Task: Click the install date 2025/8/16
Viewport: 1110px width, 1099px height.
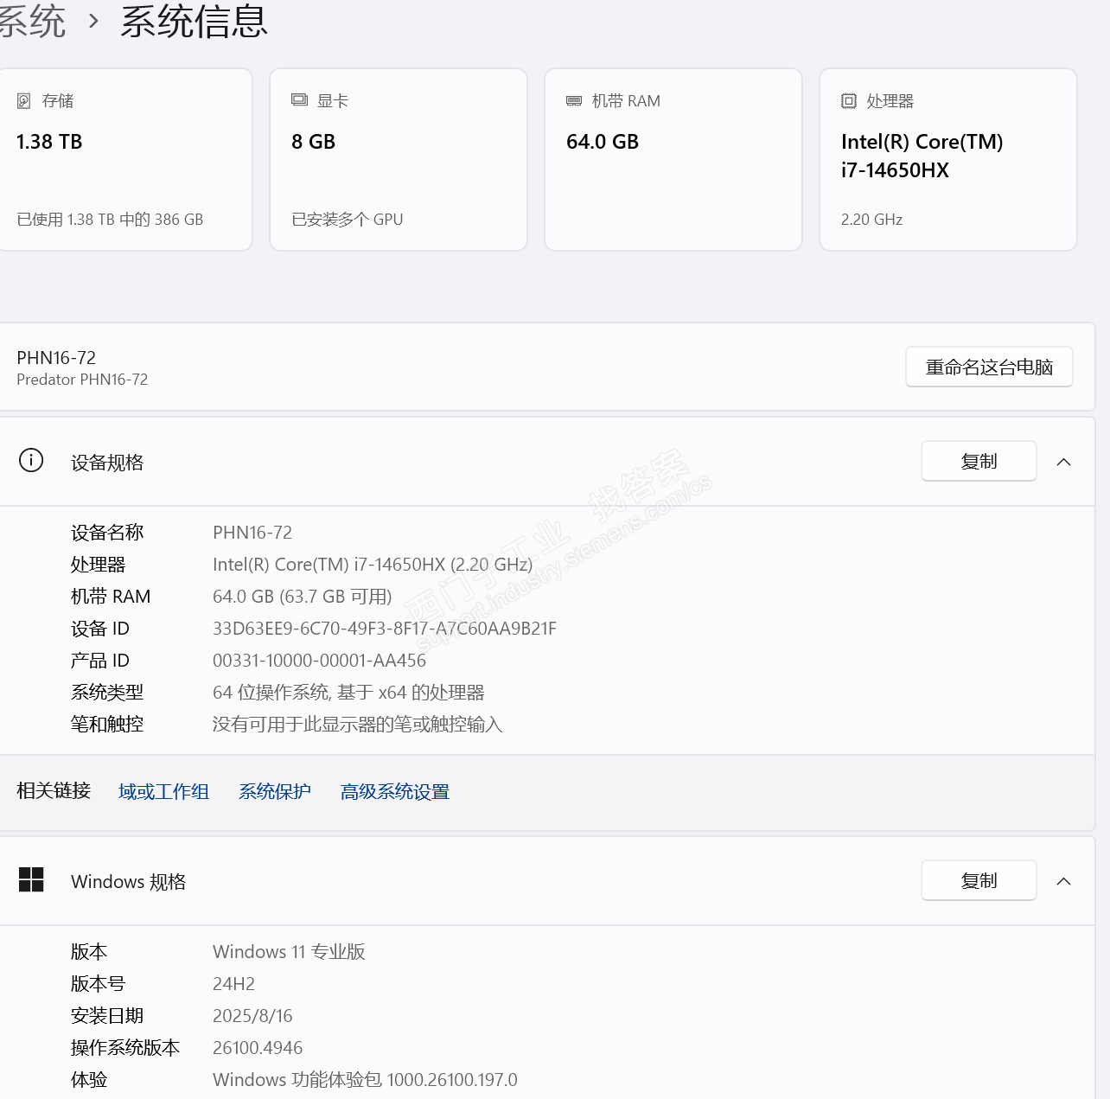Action: 252,1016
